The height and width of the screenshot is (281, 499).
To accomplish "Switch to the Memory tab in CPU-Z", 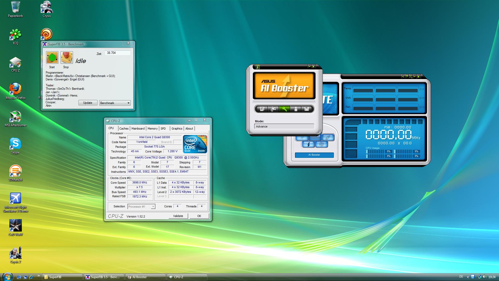I will point(152,129).
